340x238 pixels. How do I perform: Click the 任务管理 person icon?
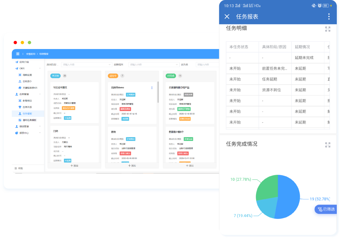[17, 94]
